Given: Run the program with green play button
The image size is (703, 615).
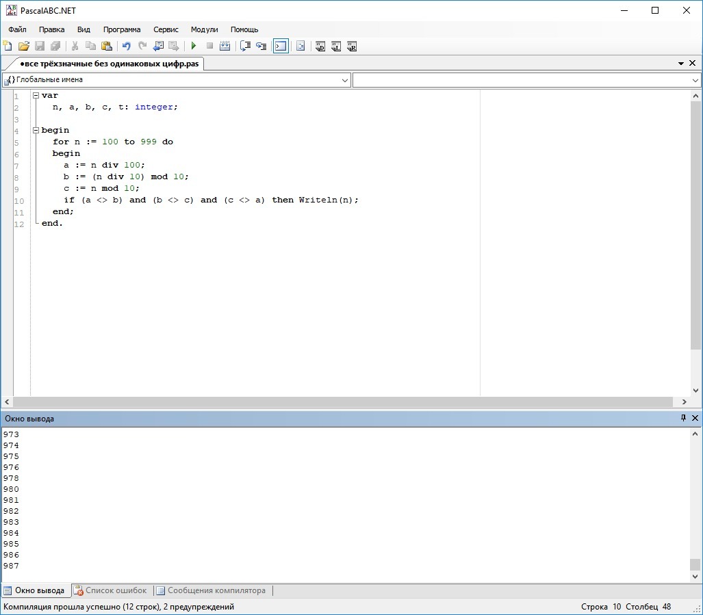Looking at the screenshot, I should pos(194,46).
